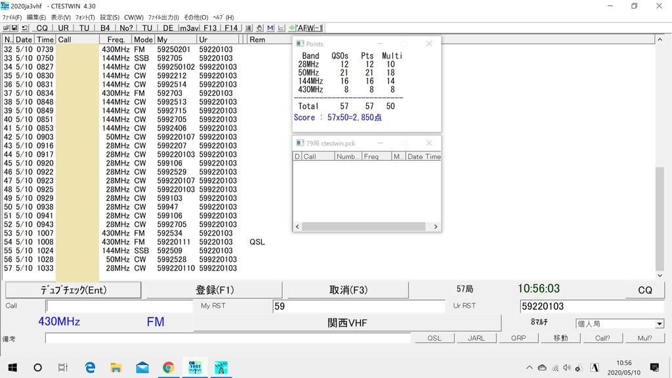Click the 備考 remarks input field

click(x=228, y=338)
